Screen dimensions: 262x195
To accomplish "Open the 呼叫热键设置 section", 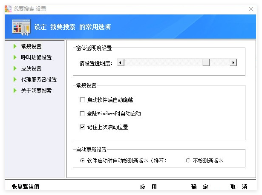I will pyautogui.click(x=37, y=57).
